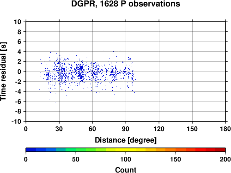Screen dimensions: 231x173
Task: Click x-axis tick label '180'
Action: [x=225, y=129]
